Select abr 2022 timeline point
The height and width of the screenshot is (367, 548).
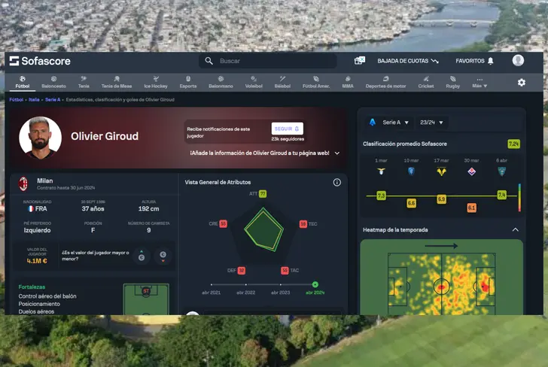(x=245, y=285)
